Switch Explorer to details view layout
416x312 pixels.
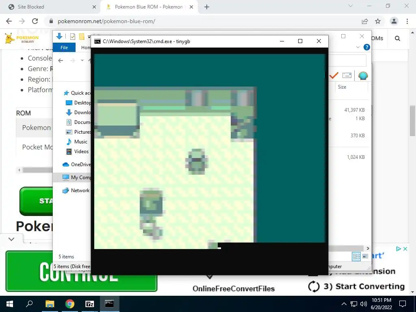(x=356, y=256)
